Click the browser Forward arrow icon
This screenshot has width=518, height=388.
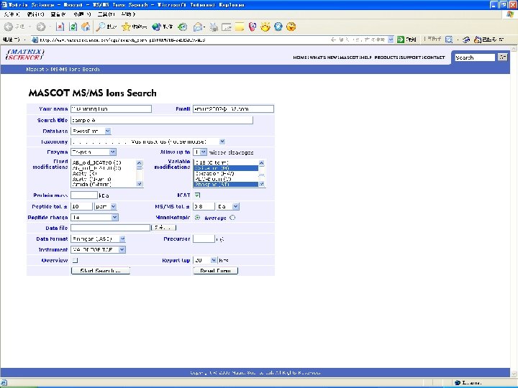click(40, 27)
